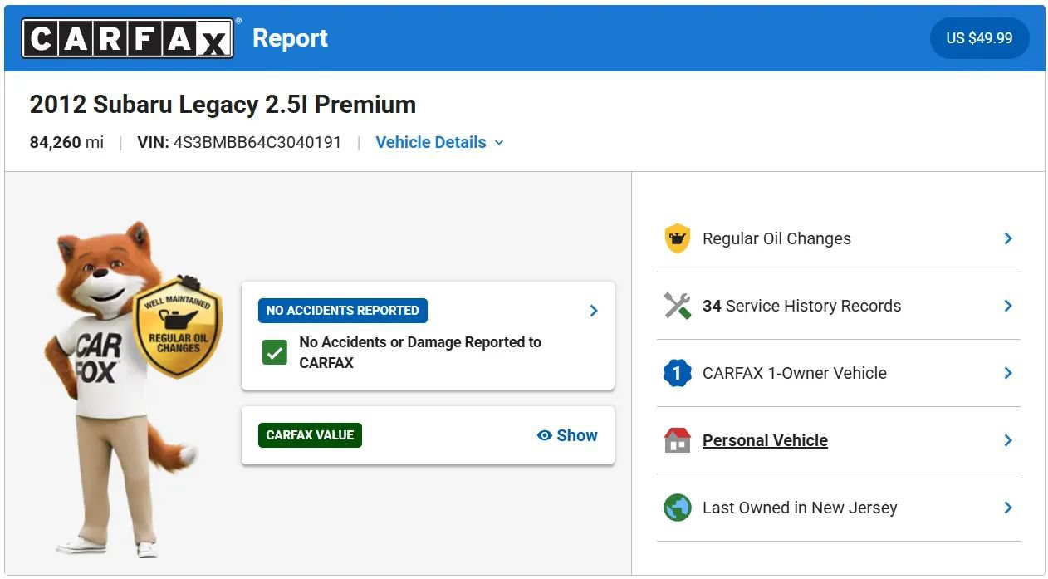
Task: Expand the Vehicle Details dropdown
Action: click(439, 142)
